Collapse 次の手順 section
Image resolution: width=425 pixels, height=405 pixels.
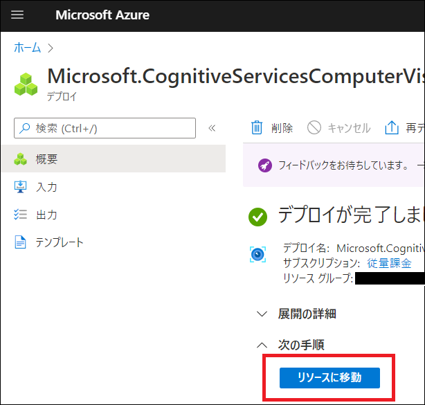pyautogui.click(x=290, y=345)
